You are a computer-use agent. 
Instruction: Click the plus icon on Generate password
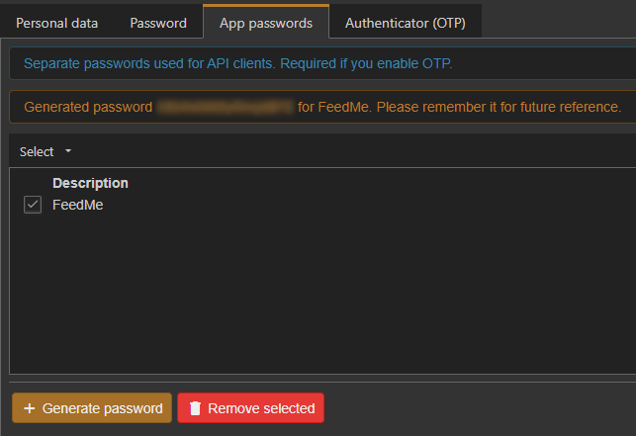[29, 408]
